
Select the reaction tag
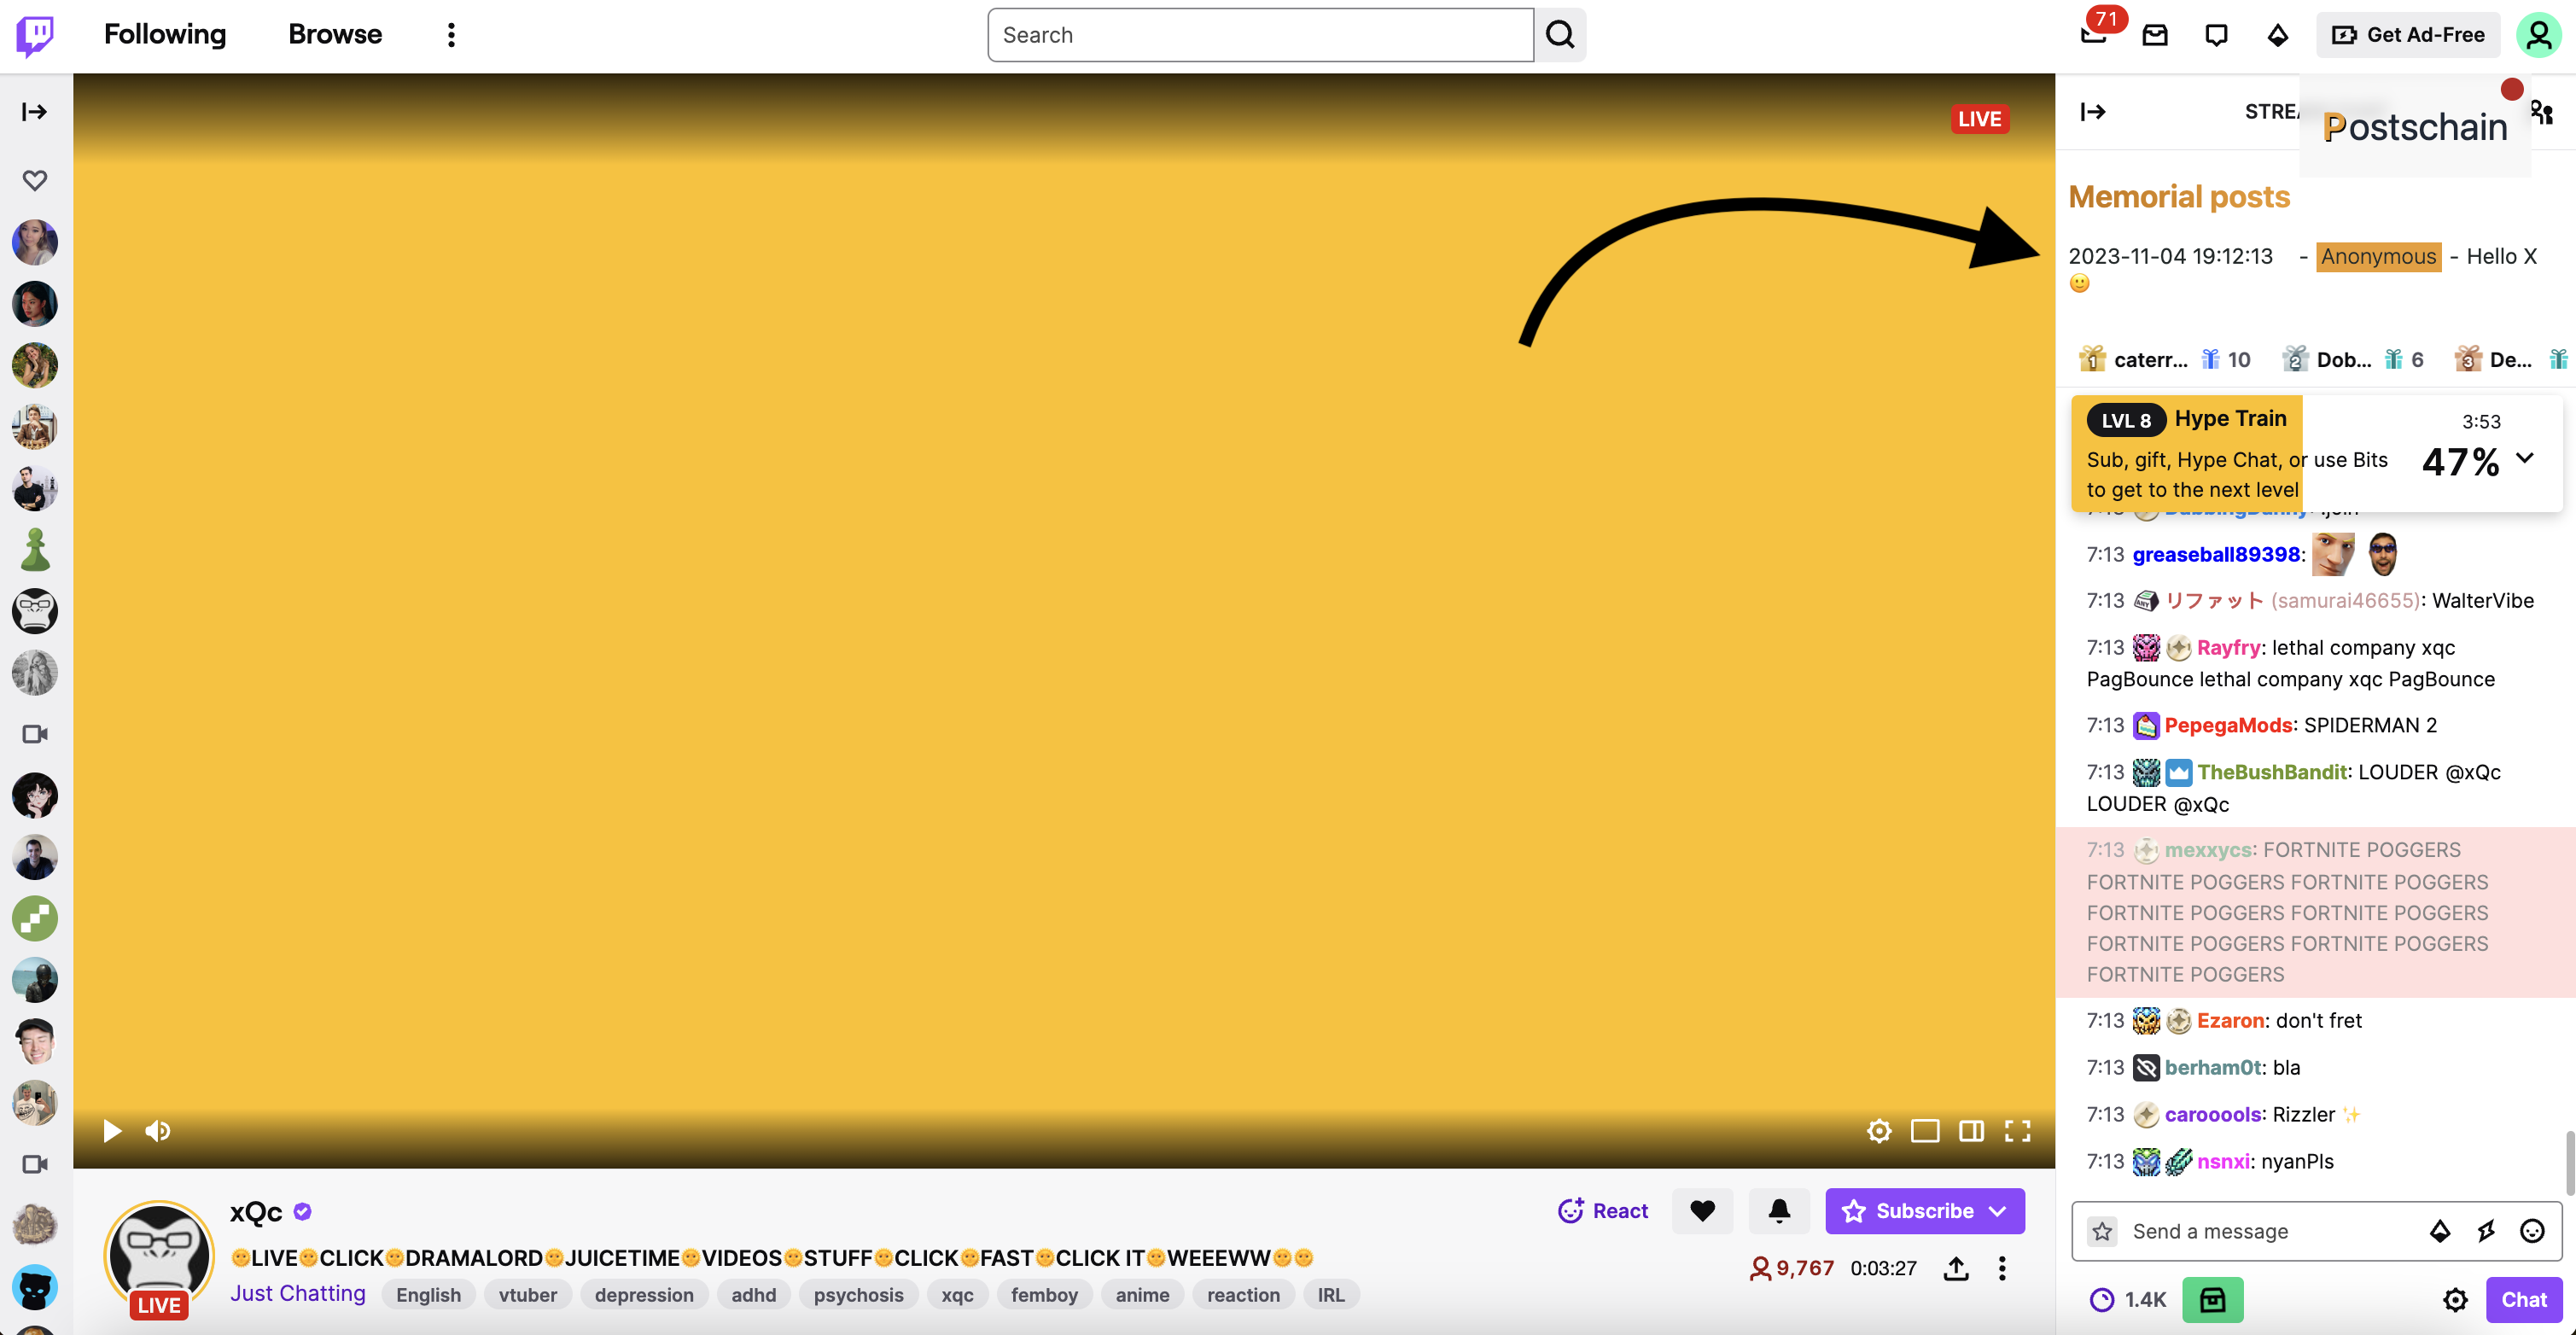pyautogui.click(x=1243, y=1294)
